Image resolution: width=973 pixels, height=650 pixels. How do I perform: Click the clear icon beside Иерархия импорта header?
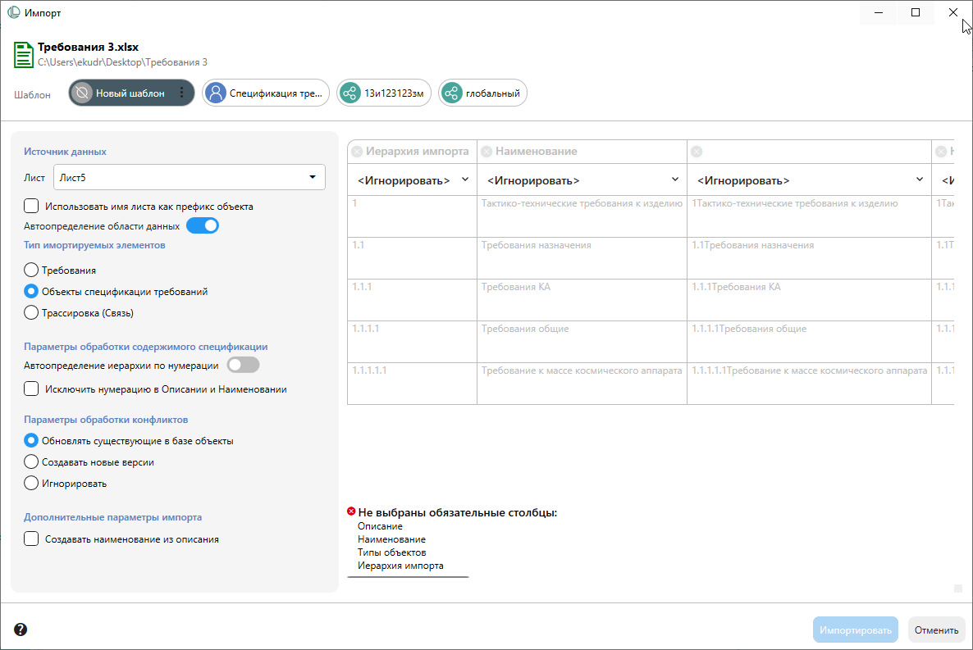[x=357, y=152]
